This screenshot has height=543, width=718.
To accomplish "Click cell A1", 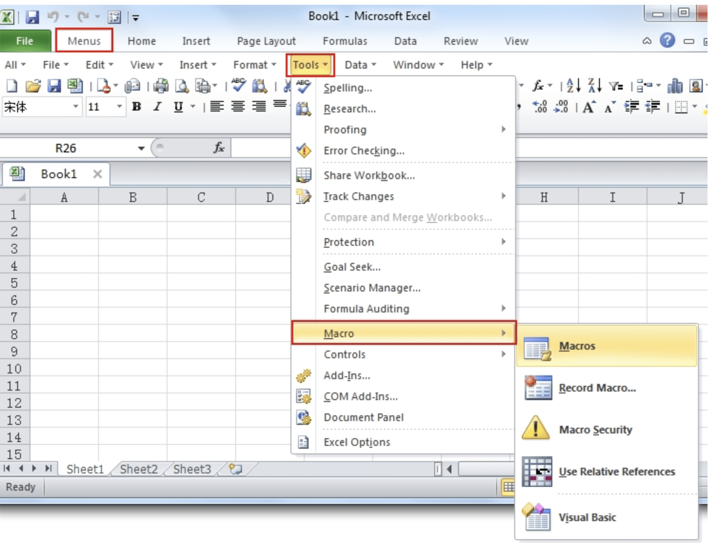I will point(64,214).
